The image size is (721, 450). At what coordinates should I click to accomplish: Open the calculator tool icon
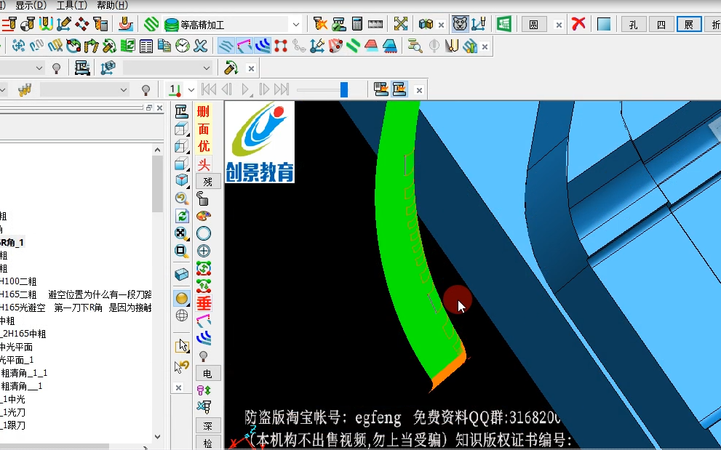click(357, 24)
